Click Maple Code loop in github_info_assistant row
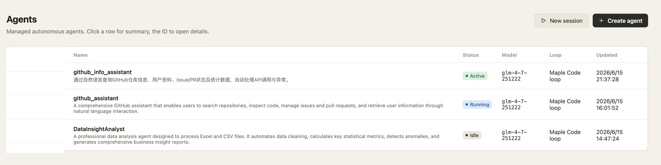This screenshot has width=661, height=165. pos(565,76)
